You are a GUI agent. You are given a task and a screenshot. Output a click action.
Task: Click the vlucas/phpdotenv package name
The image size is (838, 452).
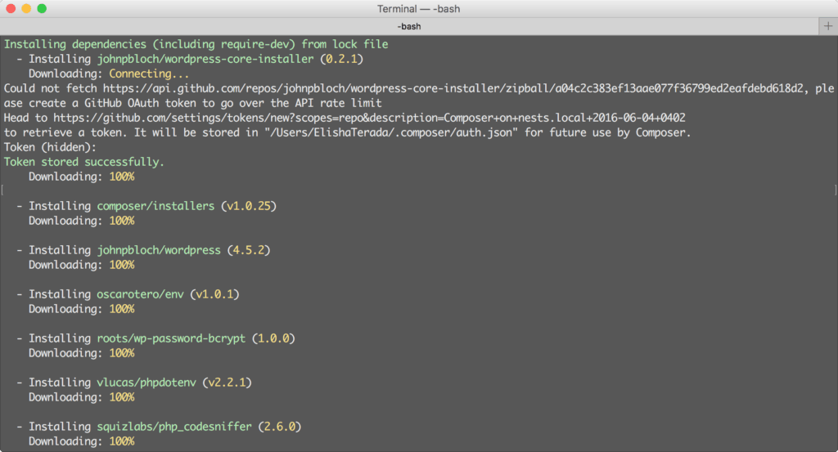(146, 383)
